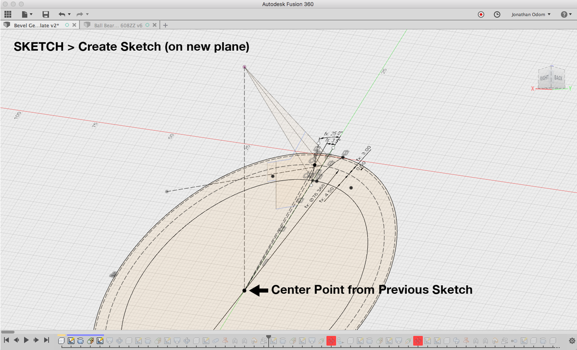Image resolution: width=577 pixels, height=350 pixels.
Task: Select the fx: 3.00 dimension
Action: point(363,153)
